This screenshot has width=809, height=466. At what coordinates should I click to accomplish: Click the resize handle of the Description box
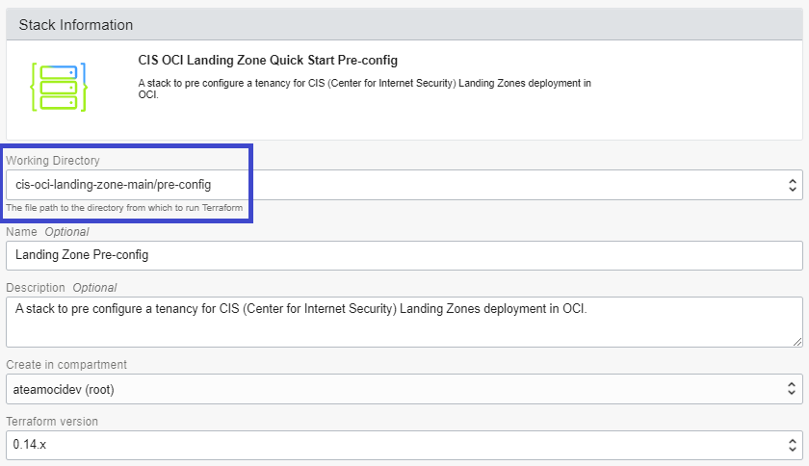click(797, 341)
